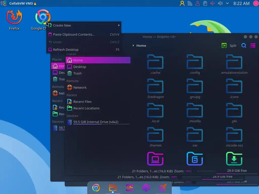
Task: Choose Paste Clipboard Contents menu entry
Action: tap(84, 34)
